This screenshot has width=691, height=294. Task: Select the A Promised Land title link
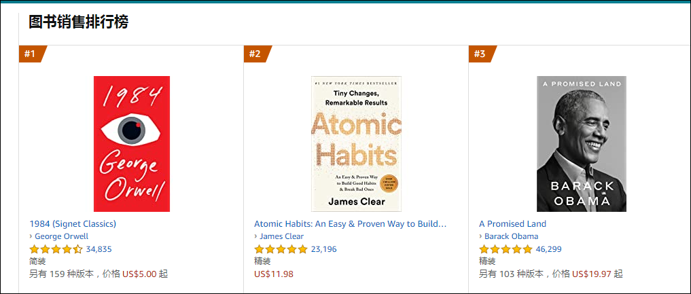512,223
